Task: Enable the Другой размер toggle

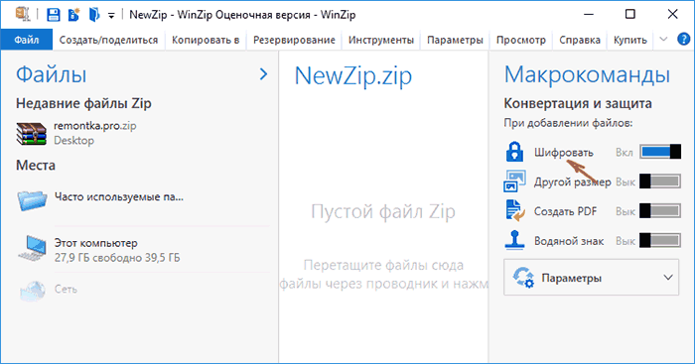Action: coord(660,182)
